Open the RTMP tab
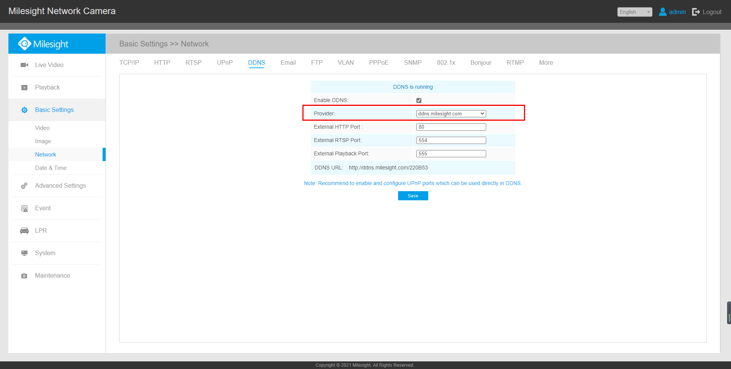 tap(515, 63)
